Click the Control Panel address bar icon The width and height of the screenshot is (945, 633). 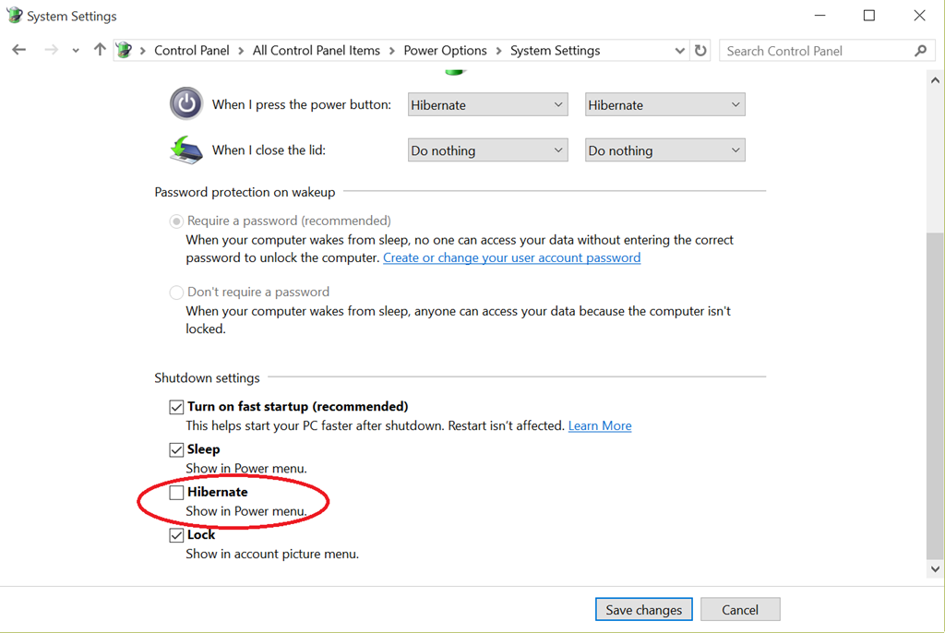[x=125, y=51]
